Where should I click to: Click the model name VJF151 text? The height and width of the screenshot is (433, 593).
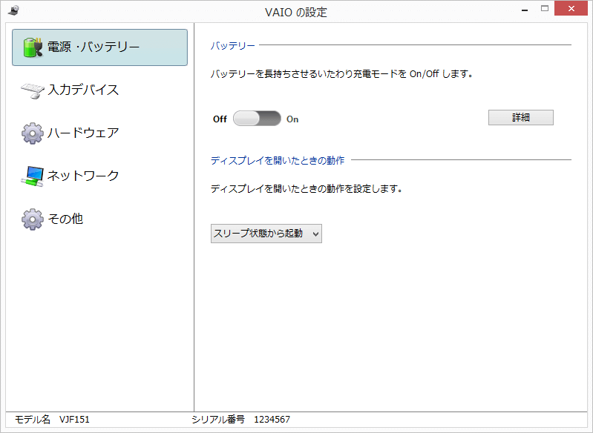pyautogui.click(x=74, y=420)
